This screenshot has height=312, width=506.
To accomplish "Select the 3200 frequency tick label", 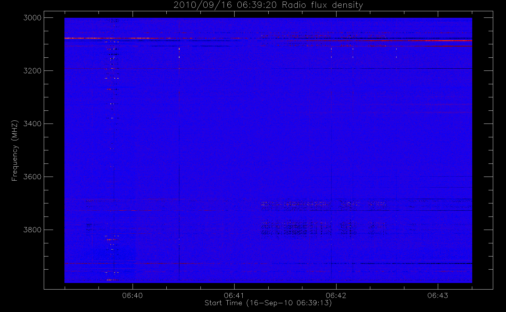I will click(x=33, y=71).
